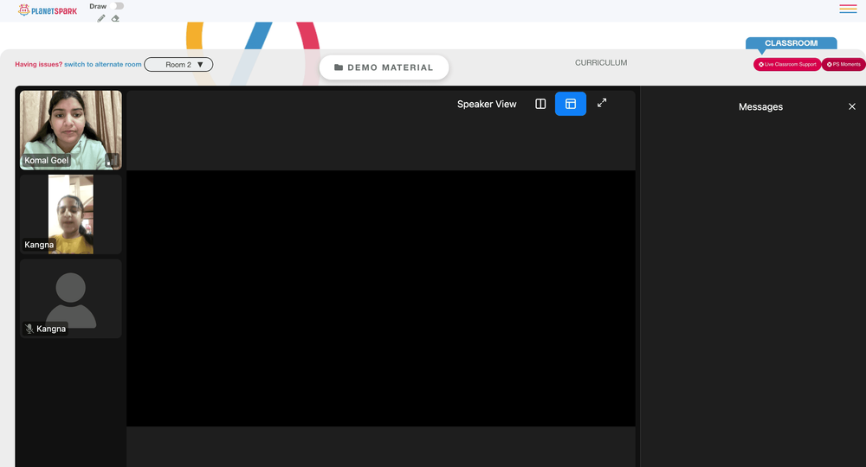Select the highlighted speaker layout icon
Viewport: 866px width, 467px height.
point(571,104)
